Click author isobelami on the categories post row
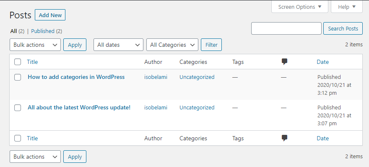369x167 pixels. coord(156,77)
